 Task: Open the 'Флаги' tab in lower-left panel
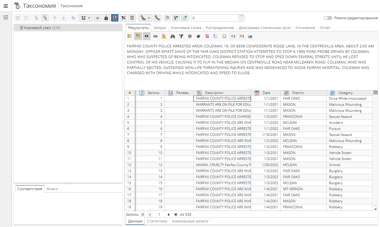click(x=52, y=189)
